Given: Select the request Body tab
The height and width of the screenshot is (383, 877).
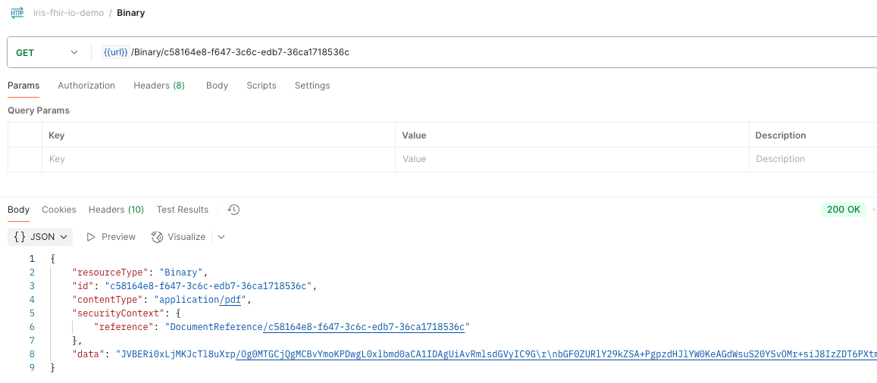Looking at the screenshot, I should pos(217,86).
